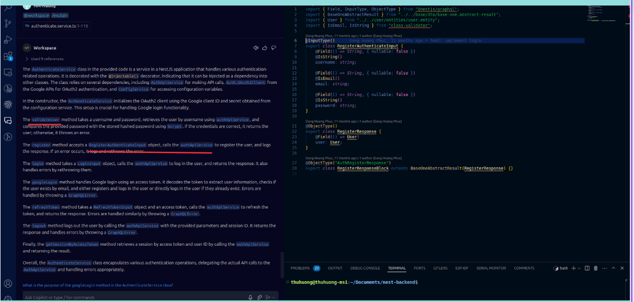The image size is (634, 302).
Task: Open the new terminal launch profile dropdown
Action: [x=579, y=268]
